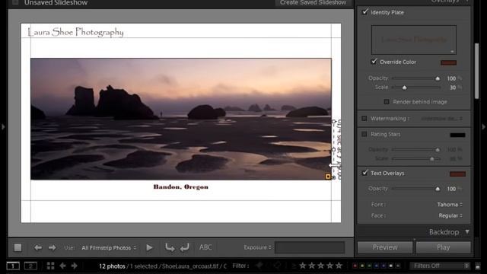Screen dimensions: 487x274
Task: Click the beach sunset photo on slide
Action: pyautogui.click(x=181, y=119)
